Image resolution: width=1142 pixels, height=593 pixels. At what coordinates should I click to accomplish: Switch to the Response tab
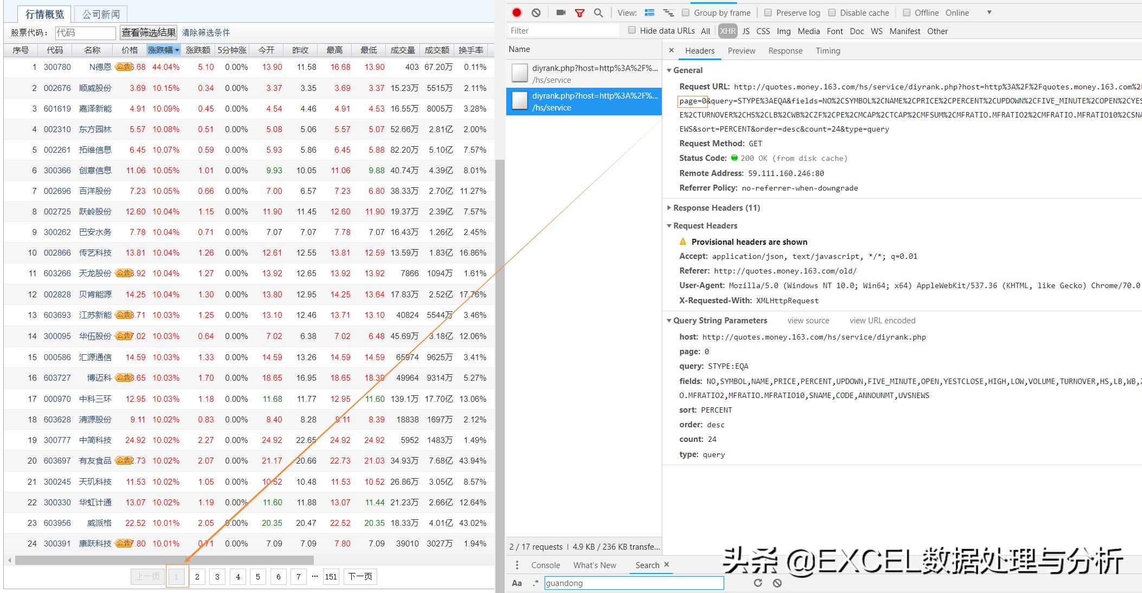coord(785,51)
